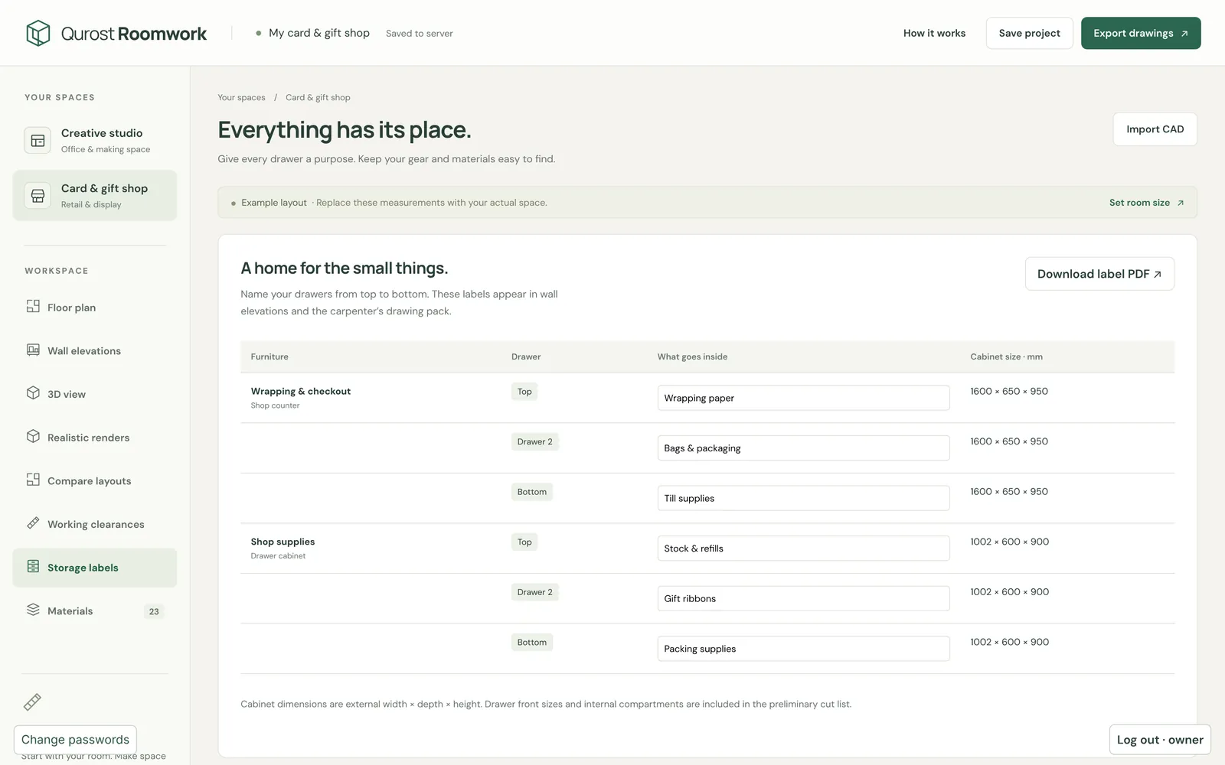Image resolution: width=1225 pixels, height=765 pixels.
Task: Select Working clearances
Action: (95, 524)
